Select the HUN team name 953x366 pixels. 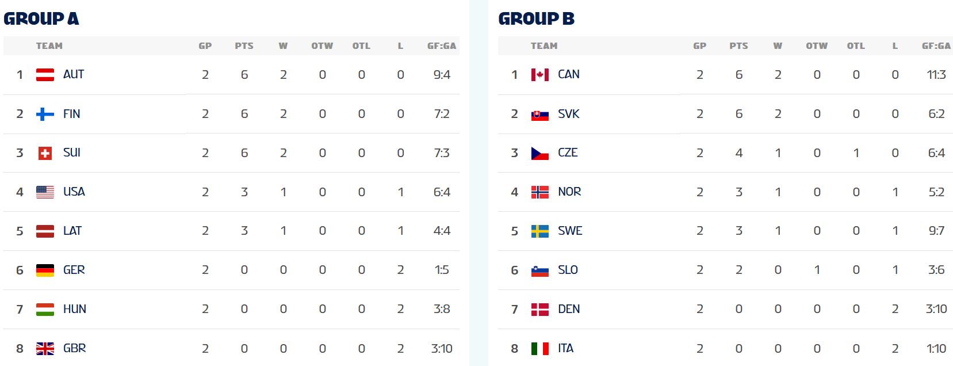[x=75, y=309]
